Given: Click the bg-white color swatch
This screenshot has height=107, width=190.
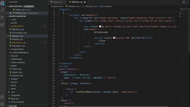Looking at the screenshot, I should 100,26.
